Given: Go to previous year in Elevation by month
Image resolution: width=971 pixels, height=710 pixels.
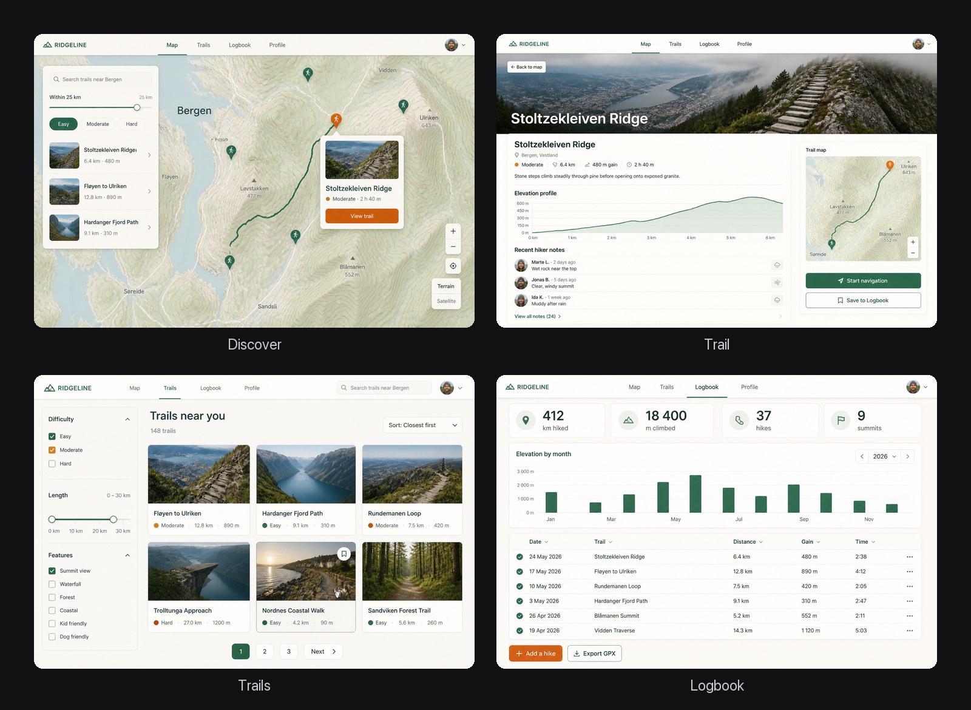Looking at the screenshot, I should point(862,456).
